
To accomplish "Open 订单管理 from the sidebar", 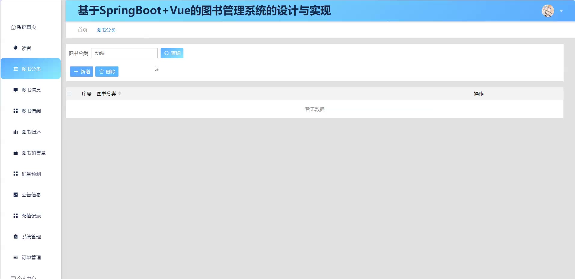I will 31,257.
